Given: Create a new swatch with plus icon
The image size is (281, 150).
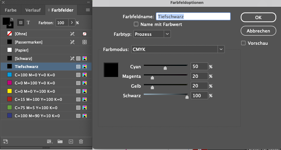Looking at the screenshot, I should pyautogui.click(x=71, y=141).
